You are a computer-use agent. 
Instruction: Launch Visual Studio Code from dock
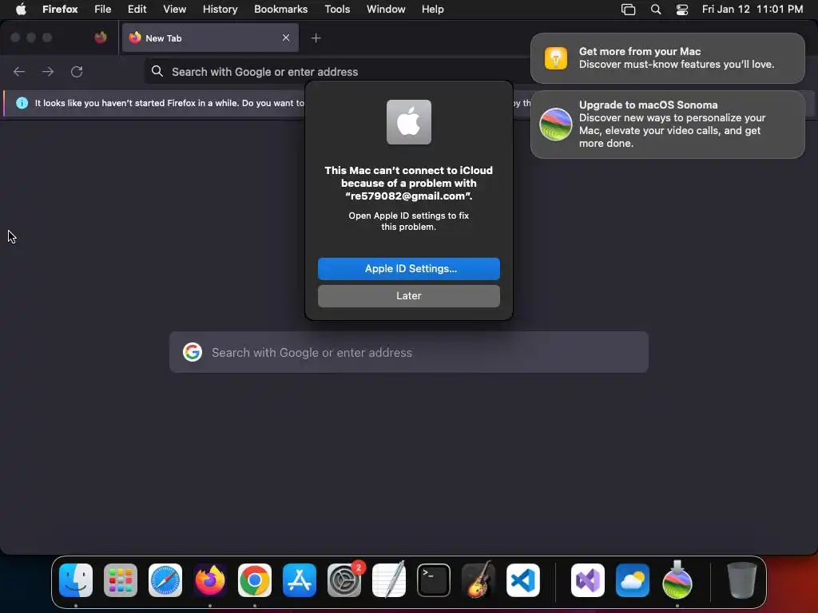tap(522, 580)
